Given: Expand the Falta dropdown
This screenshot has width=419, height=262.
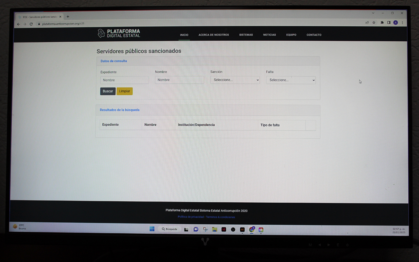Looking at the screenshot, I should pyautogui.click(x=291, y=80).
